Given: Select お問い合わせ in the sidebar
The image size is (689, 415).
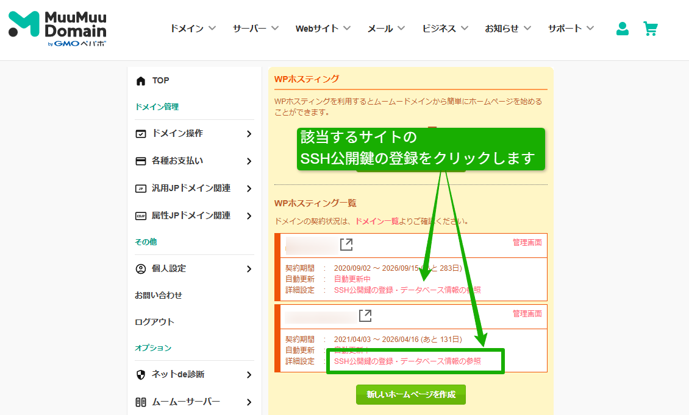Looking at the screenshot, I should pyautogui.click(x=159, y=295).
